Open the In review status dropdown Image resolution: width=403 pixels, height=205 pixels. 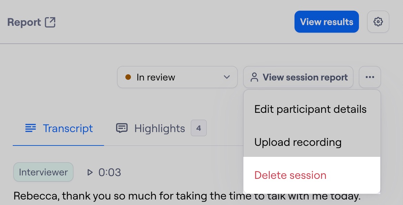(x=177, y=77)
